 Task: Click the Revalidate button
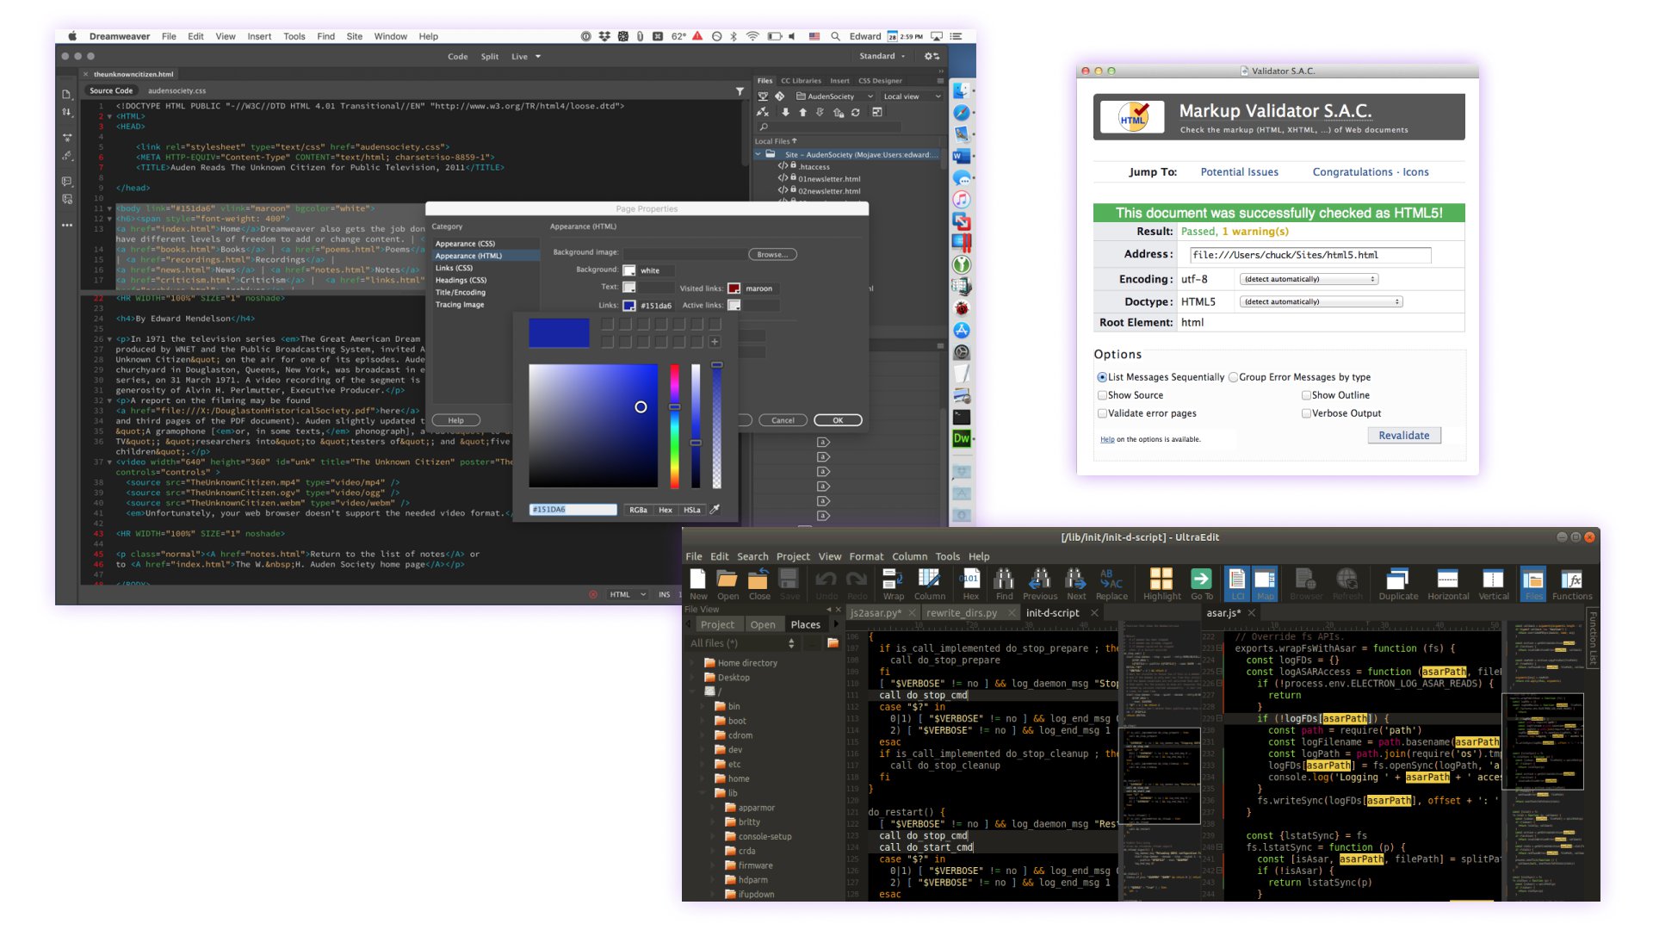[1403, 436]
